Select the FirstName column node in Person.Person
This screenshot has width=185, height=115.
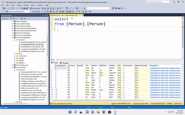point(33,81)
